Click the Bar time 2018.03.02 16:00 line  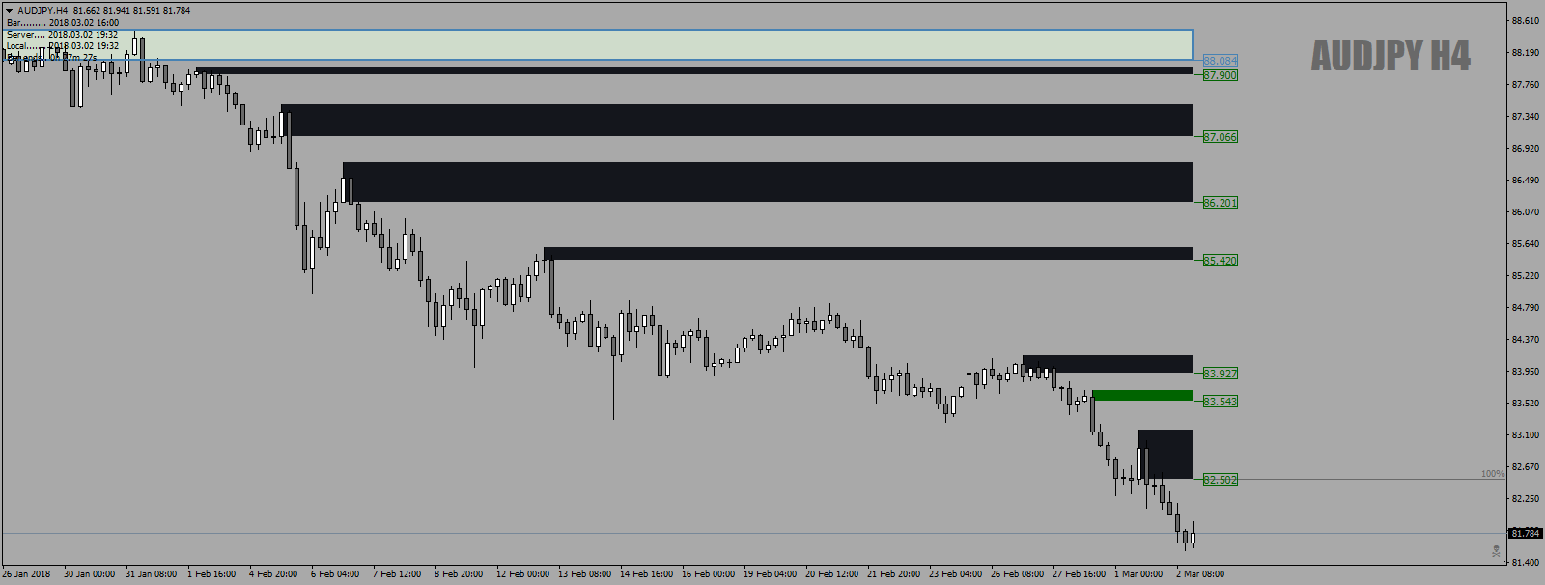pyautogui.click(x=63, y=22)
